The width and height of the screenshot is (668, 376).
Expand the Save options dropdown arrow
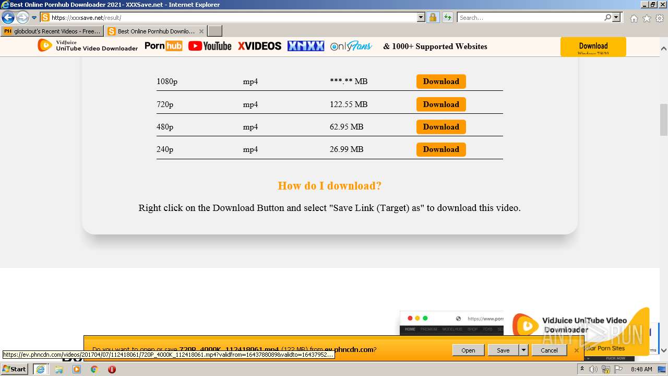523,350
